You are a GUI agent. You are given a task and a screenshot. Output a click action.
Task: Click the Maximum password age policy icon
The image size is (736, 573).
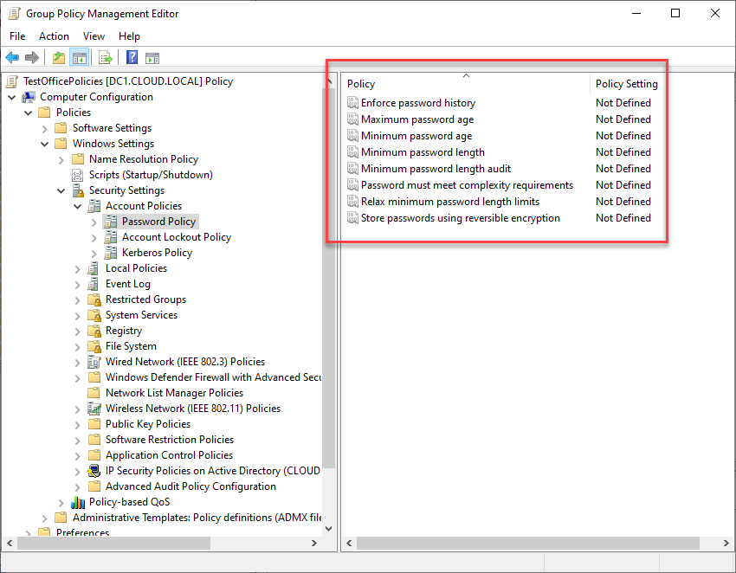coord(352,119)
